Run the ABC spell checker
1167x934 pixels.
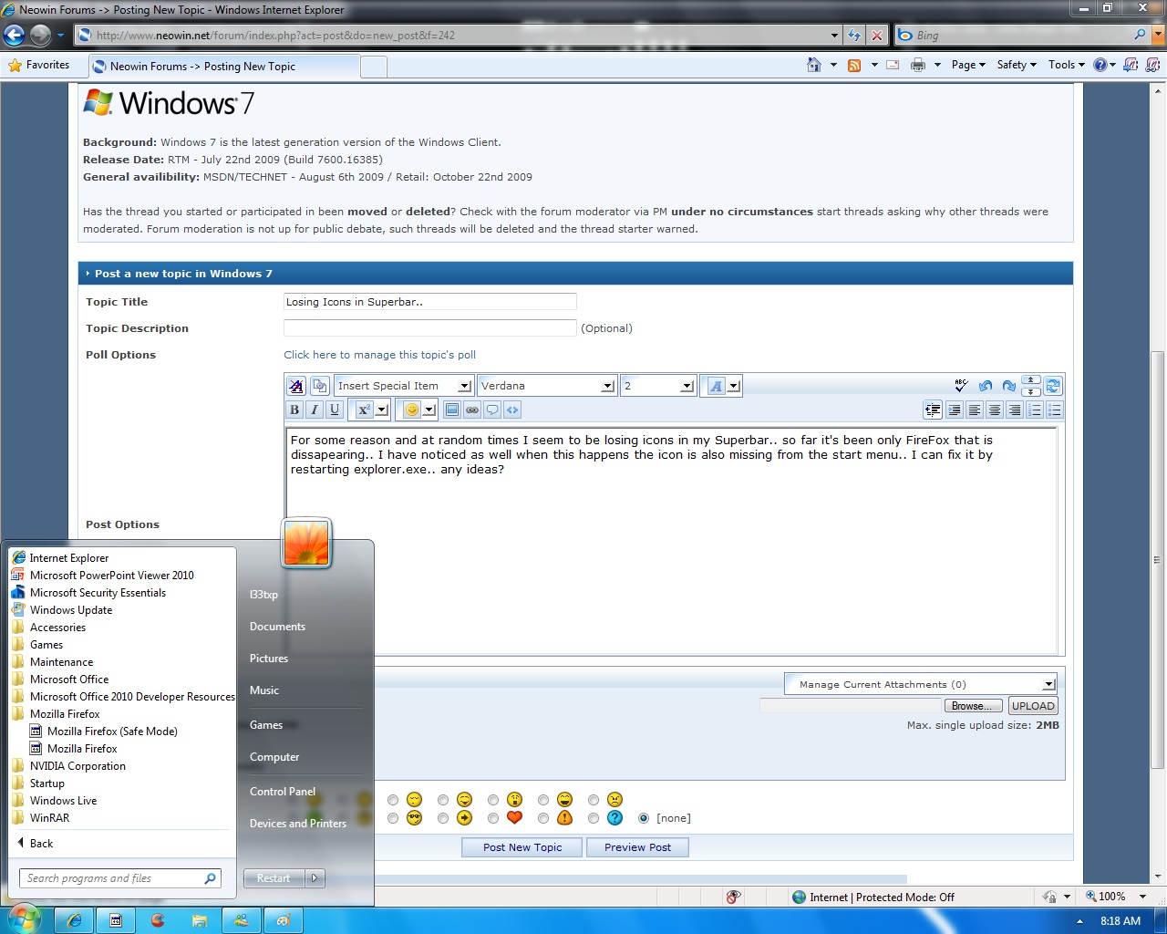[960, 386]
